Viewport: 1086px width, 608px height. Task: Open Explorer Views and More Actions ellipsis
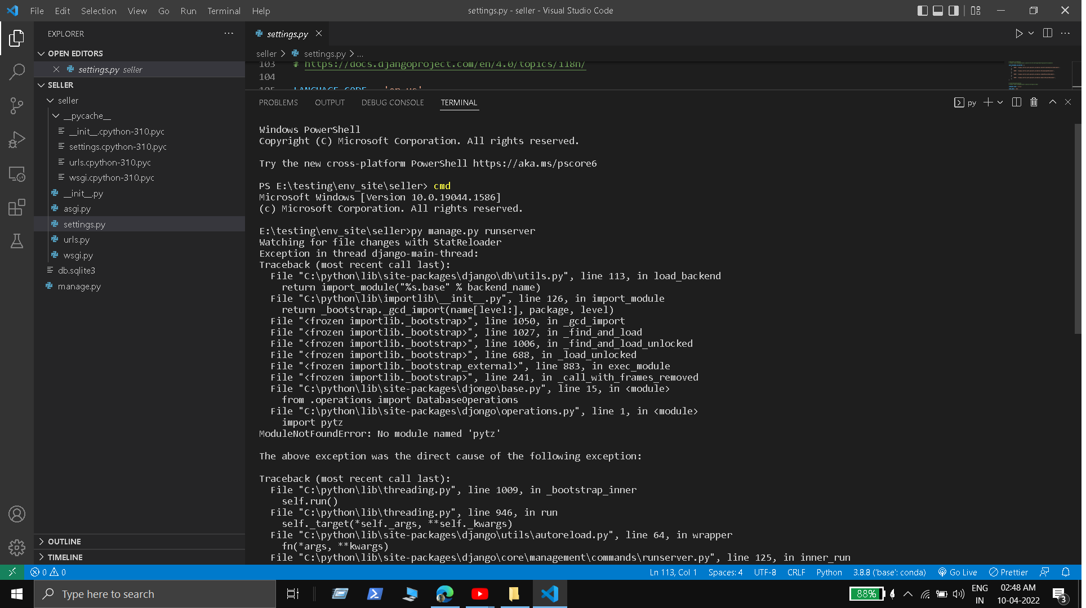pyautogui.click(x=229, y=34)
